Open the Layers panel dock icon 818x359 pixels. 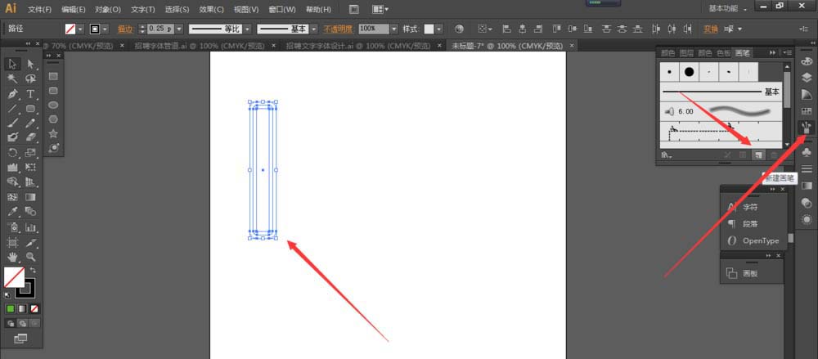click(x=807, y=77)
